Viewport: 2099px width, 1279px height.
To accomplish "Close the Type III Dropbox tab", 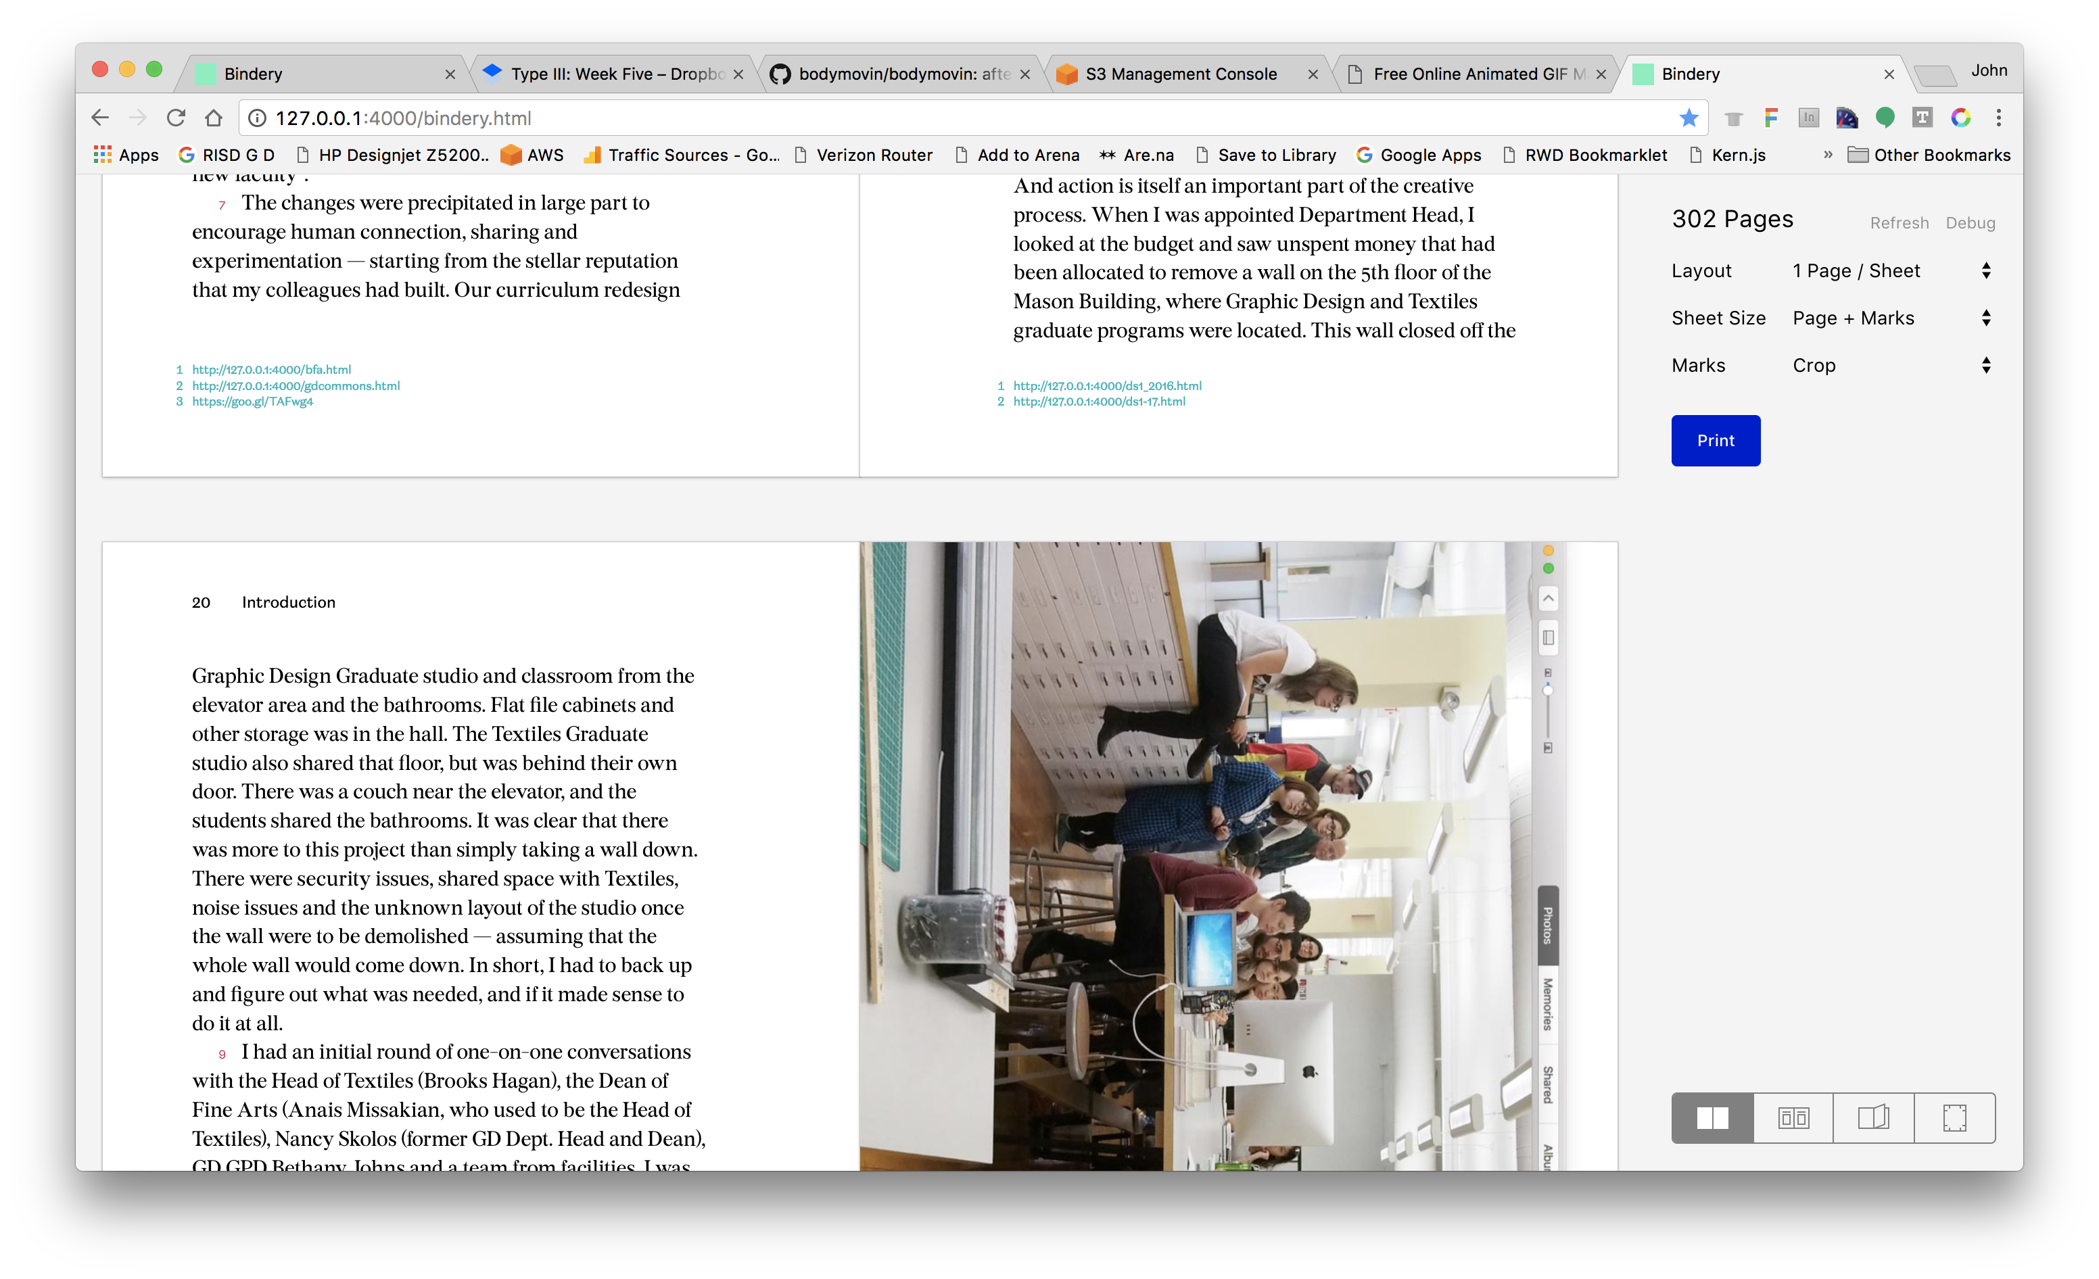I will (x=738, y=75).
